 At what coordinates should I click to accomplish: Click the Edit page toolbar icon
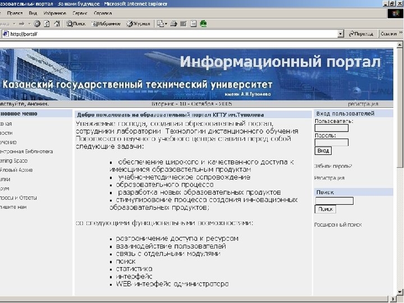click(x=183, y=24)
